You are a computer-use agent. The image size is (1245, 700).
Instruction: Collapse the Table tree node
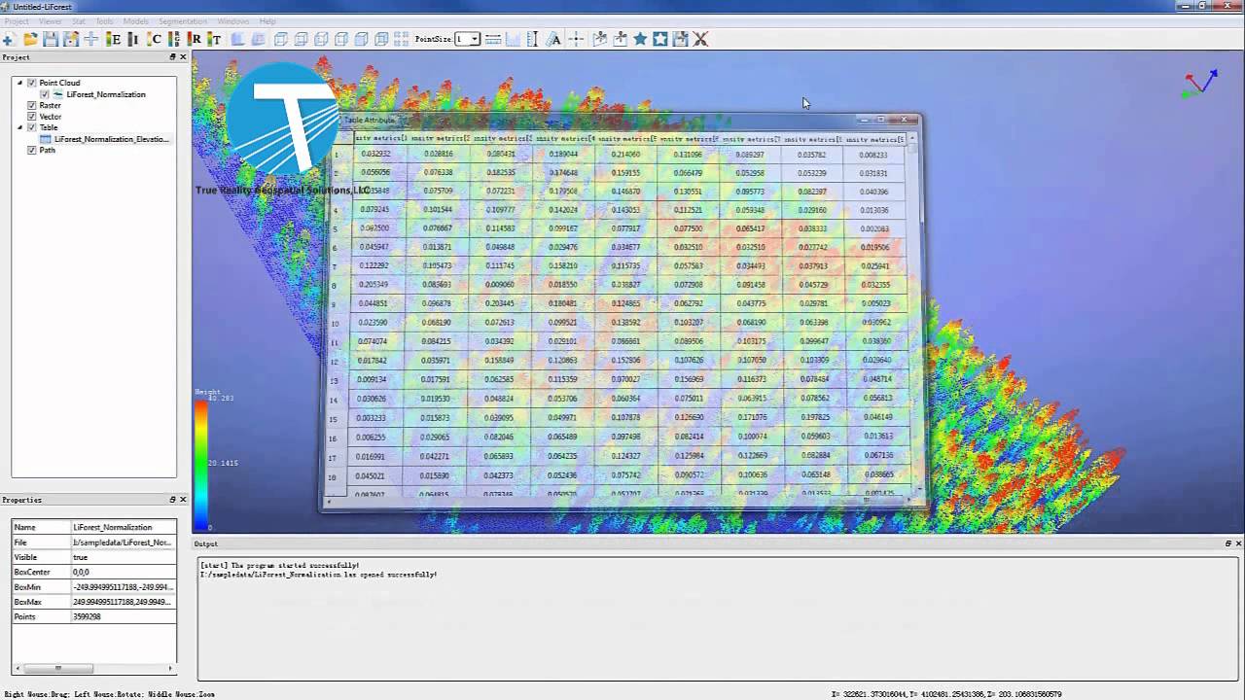coord(19,127)
